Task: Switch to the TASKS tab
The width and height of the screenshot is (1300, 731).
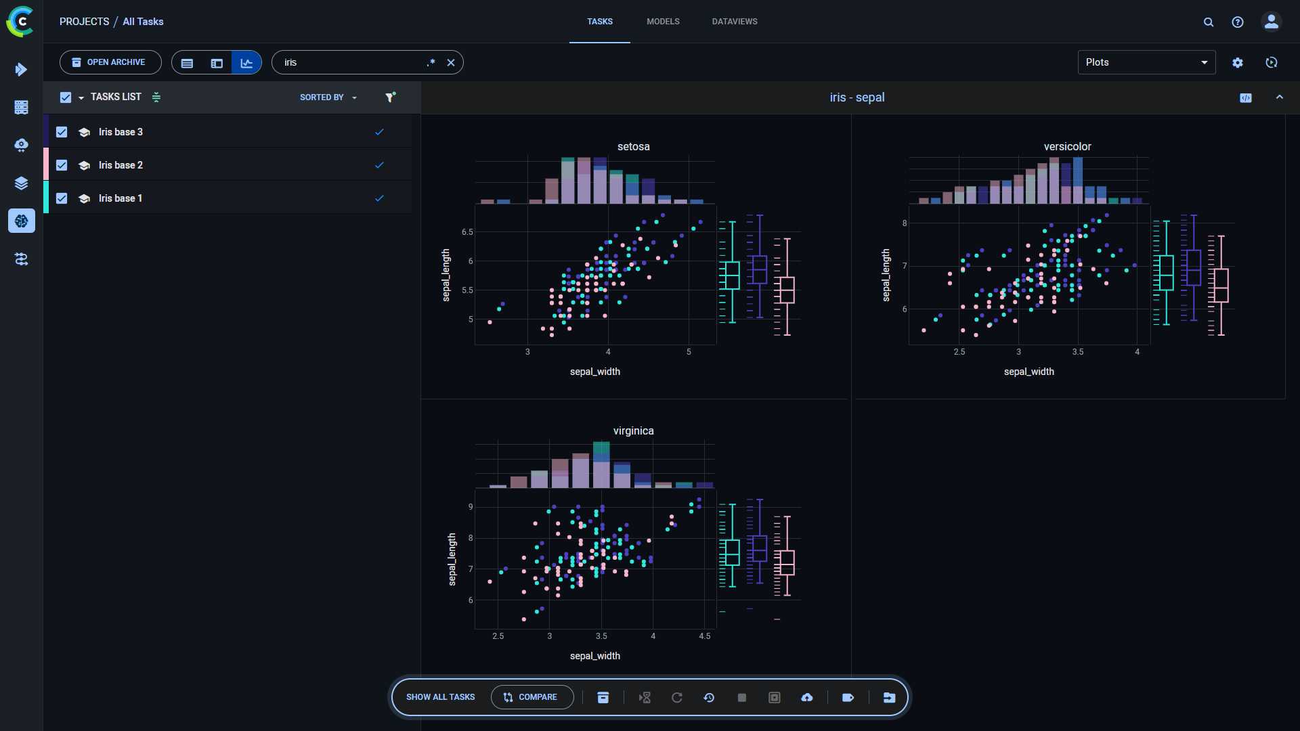Action: click(600, 22)
